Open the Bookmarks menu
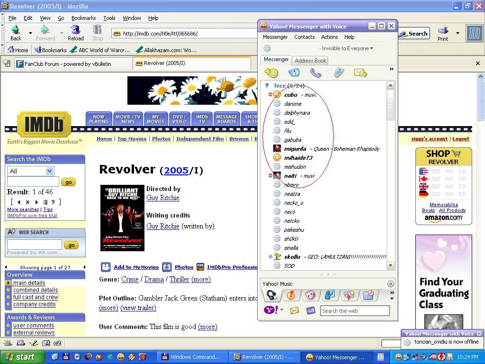Viewport: 485px width, 364px height. pos(83,18)
